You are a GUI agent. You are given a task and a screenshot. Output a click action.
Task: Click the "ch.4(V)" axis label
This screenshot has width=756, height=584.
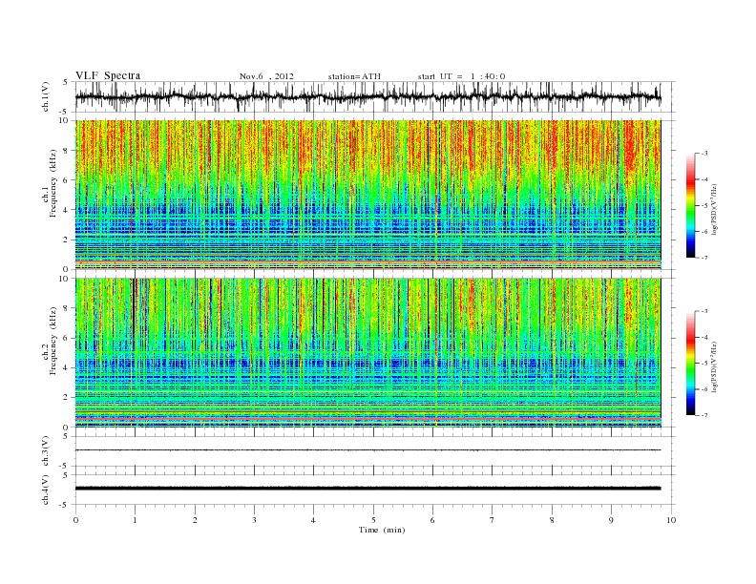coord(46,490)
